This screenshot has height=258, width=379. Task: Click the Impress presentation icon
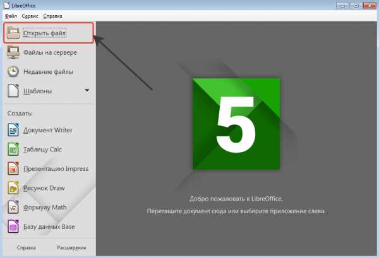point(13,168)
